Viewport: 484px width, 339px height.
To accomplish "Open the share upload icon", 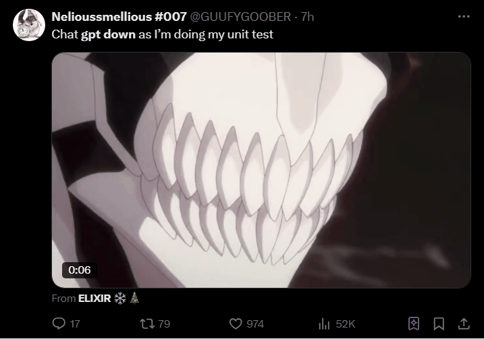I will tap(464, 323).
